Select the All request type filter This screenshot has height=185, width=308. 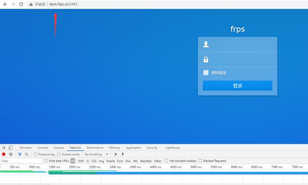coord(73,161)
